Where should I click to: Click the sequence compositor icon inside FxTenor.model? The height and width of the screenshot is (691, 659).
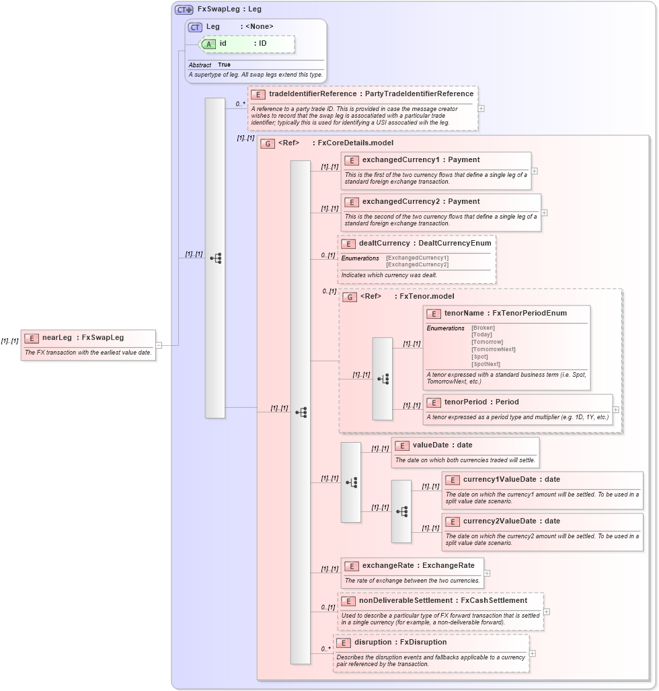pyautogui.click(x=383, y=378)
